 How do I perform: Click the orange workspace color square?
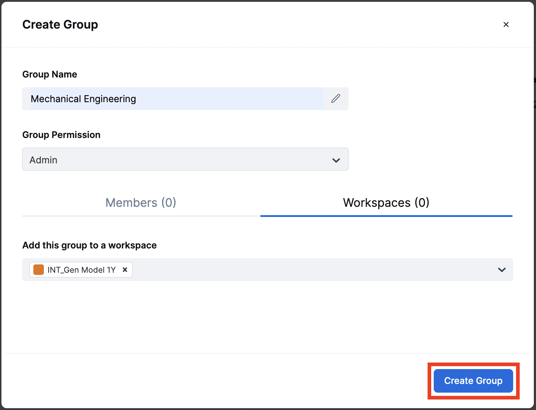click(38, 270)
